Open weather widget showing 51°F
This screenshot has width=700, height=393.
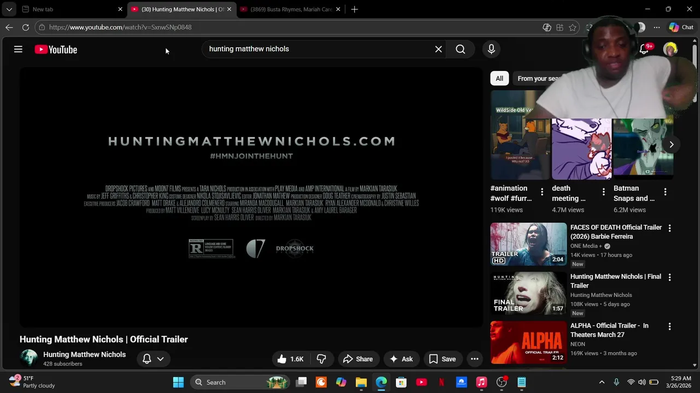(x=32, y=382)
